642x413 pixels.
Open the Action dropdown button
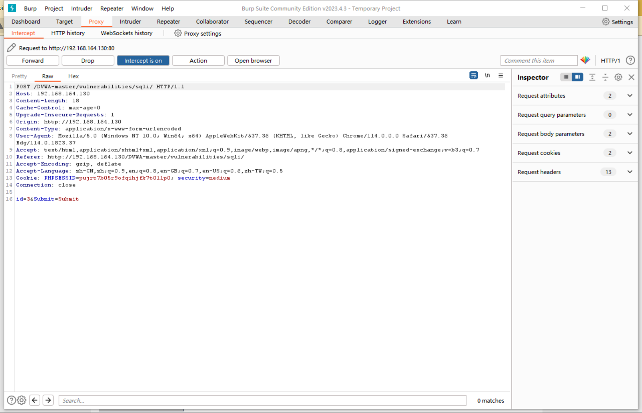point(198,61)
